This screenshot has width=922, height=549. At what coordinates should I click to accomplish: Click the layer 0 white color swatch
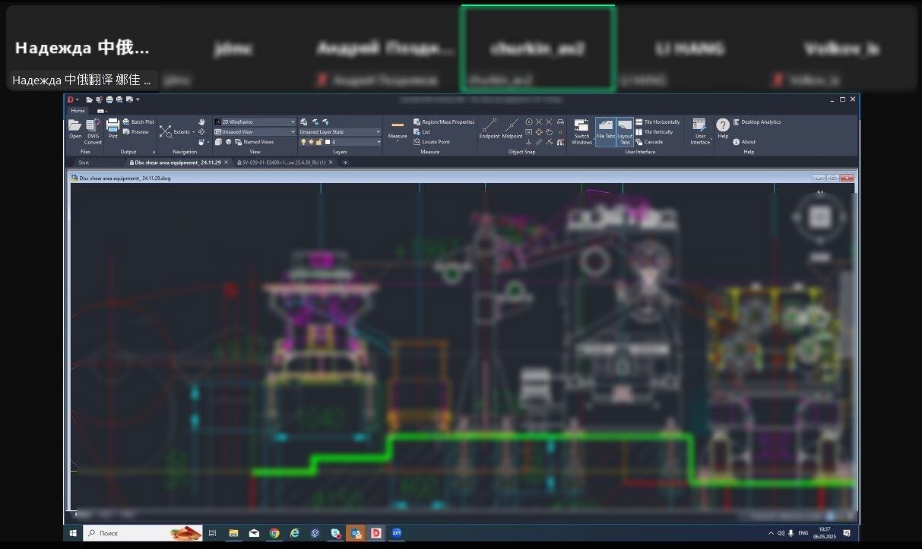tap(328, 142)
